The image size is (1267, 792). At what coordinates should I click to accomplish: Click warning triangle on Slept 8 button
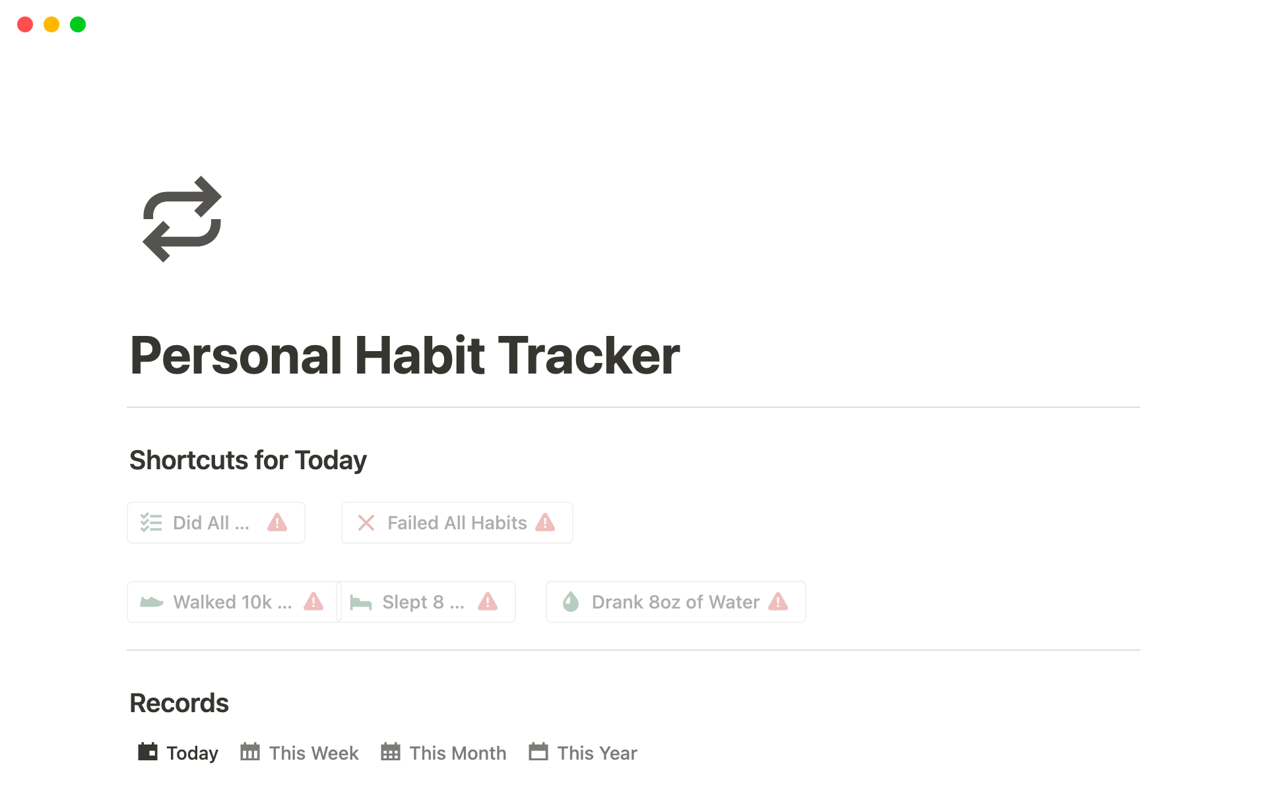[x=488, y=602]
